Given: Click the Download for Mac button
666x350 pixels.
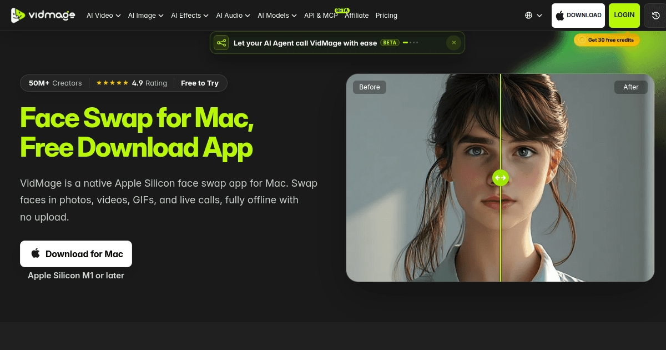Looking at the screenshot, I should coord(76,254).
